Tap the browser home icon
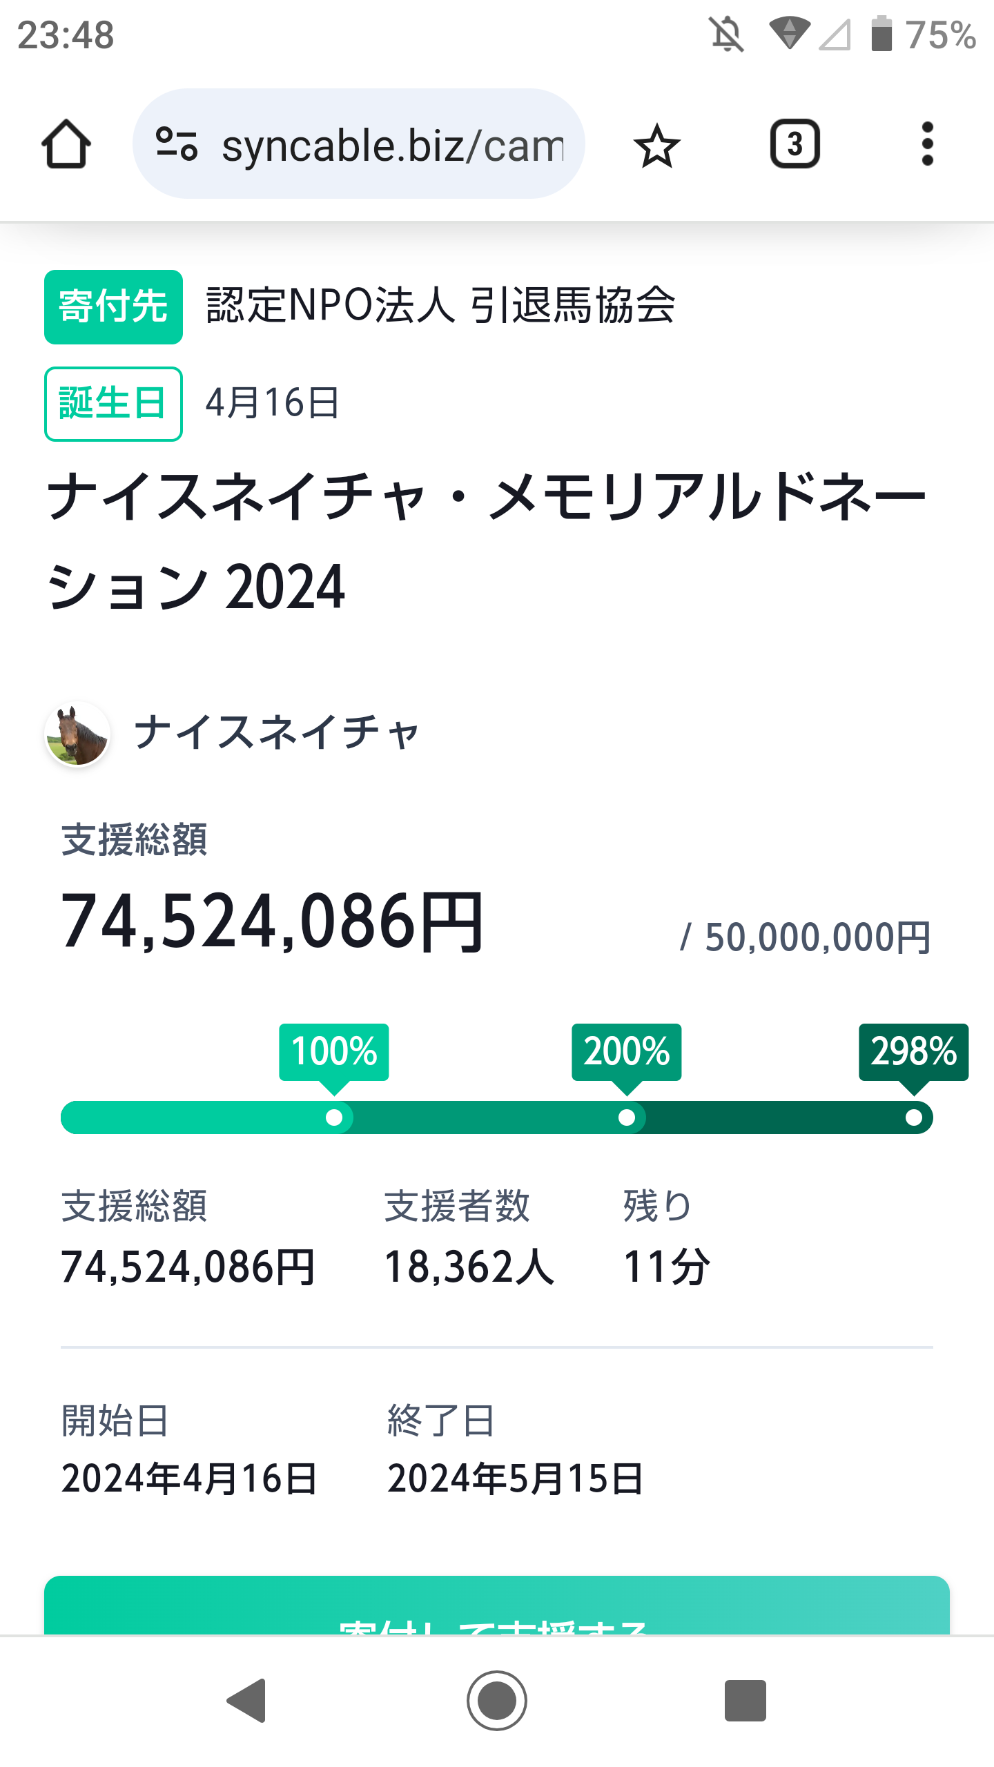The image size is (994, 1767). tap(66, 144)
